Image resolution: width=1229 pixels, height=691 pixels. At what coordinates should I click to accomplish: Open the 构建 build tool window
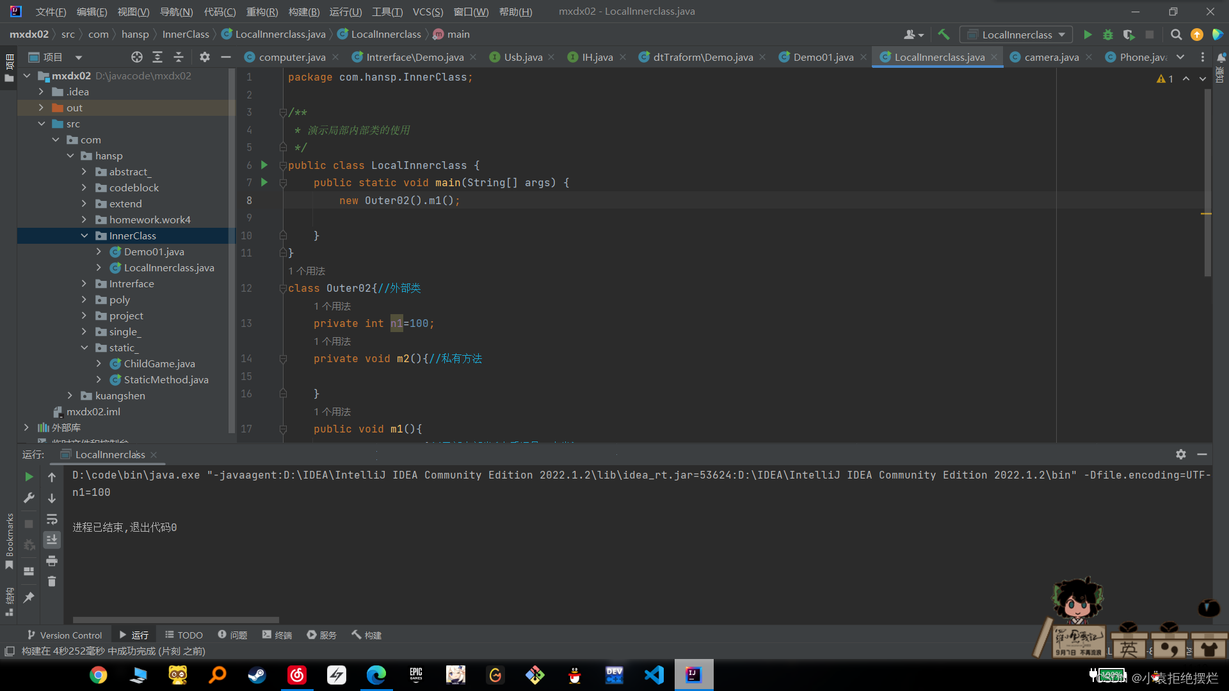coord(366,635)
